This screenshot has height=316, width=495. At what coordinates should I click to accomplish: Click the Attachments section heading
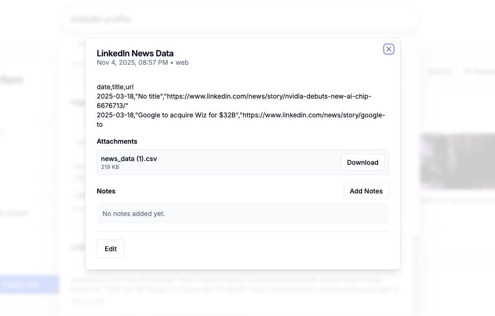coord(117,141)
